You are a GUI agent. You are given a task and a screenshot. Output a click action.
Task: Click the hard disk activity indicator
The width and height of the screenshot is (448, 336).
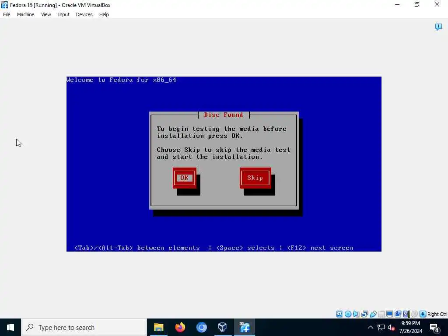click(x=339, y=314)
